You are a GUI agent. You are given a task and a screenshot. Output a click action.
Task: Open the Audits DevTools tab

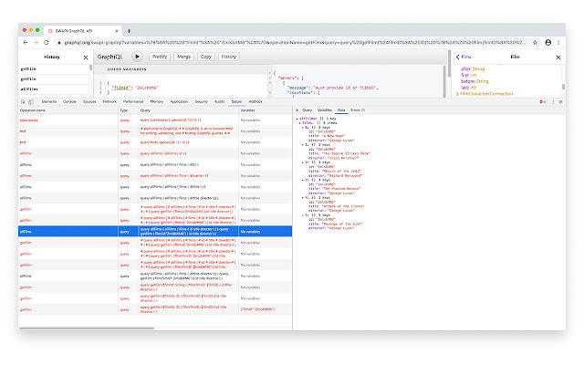(x=219, y=101)
